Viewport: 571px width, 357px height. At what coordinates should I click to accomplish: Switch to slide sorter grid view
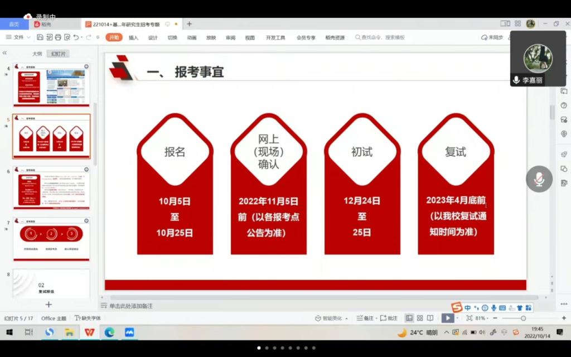[420, 318]
